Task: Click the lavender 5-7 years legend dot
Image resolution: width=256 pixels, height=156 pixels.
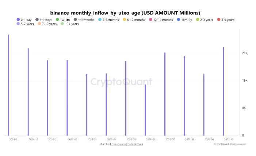Action: [18, 24]
